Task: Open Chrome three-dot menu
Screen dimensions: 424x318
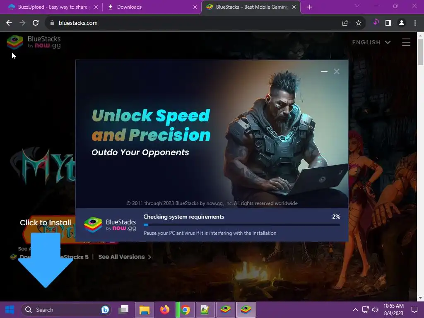Action: point(415,23)
